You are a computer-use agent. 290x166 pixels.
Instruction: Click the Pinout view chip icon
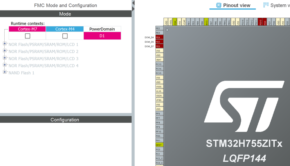pyautogui.click(x=219, y=5)
